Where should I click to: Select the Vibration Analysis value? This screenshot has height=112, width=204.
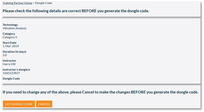pos(14,28)
